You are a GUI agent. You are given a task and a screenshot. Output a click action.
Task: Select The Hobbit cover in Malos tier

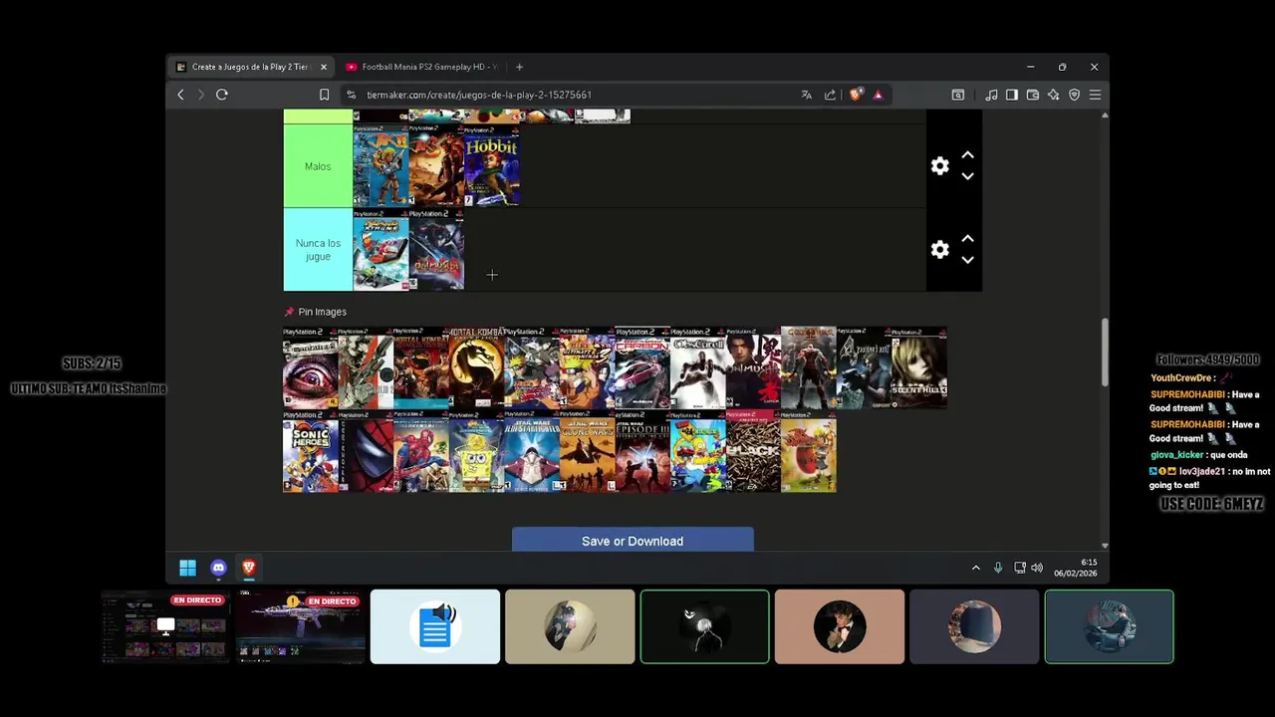492,165
